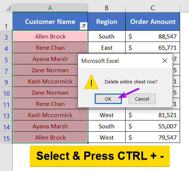Select the row 9 header

coord(6,81)
